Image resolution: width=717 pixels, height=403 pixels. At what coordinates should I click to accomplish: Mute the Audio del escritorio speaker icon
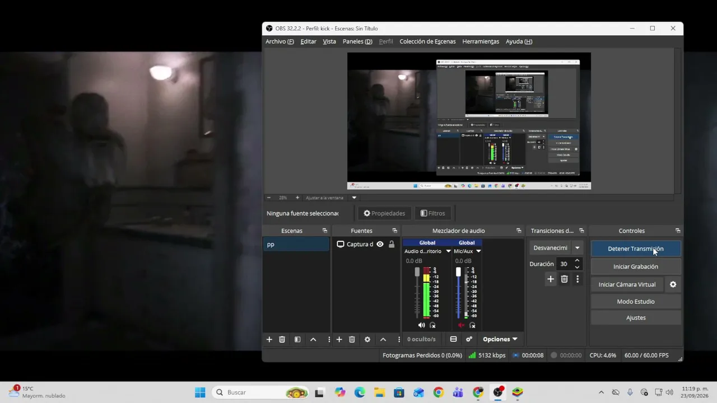421,325
